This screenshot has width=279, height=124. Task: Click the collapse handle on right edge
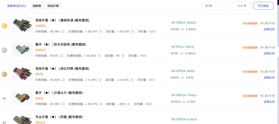(278, 52)
